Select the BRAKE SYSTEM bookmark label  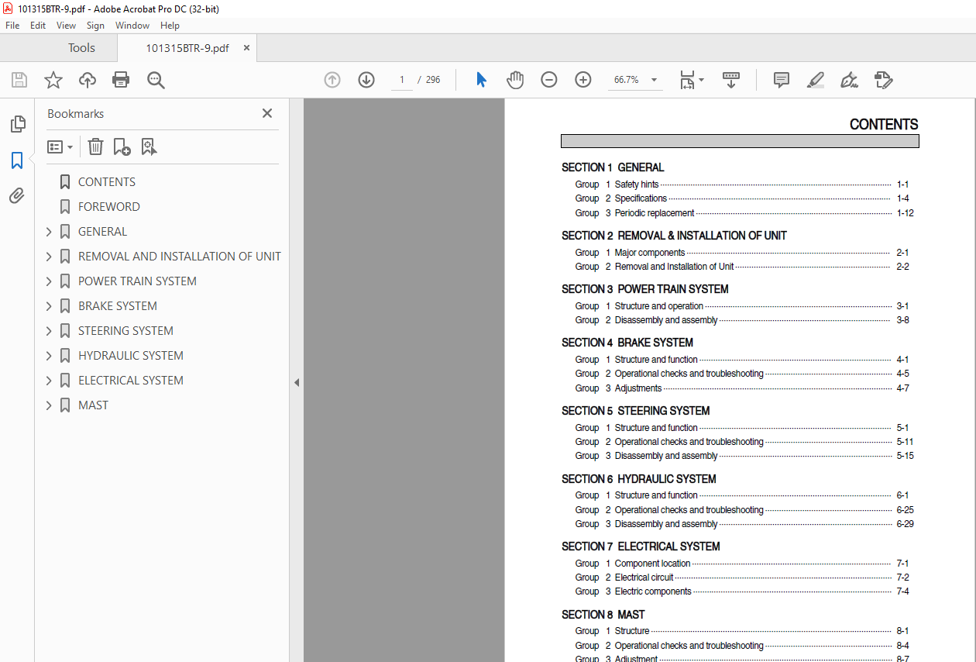point(118,306)
